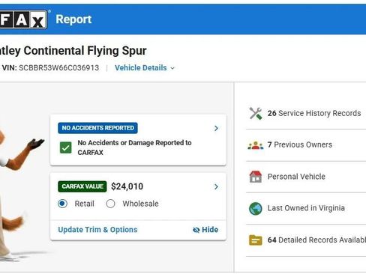Select the Retail radio button
The width and height of the screenshot is (366, 274).
[62, 204]
